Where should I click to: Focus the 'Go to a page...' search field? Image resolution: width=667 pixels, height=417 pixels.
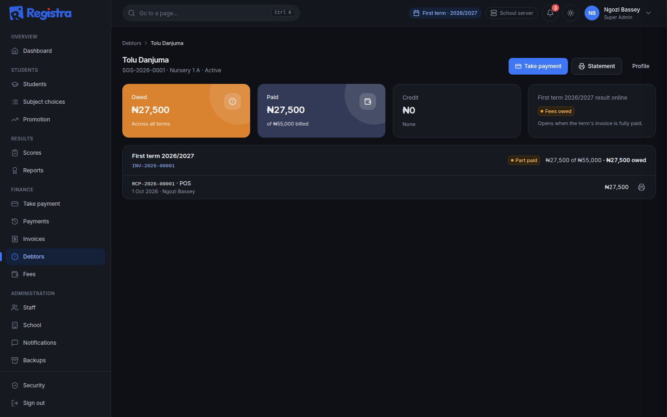pyautogui.click(x=211, y=13)
